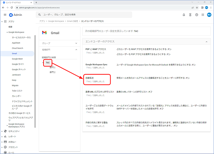
Task: Open AppSheet in the sidebar
Action: [x=16, y=43]
